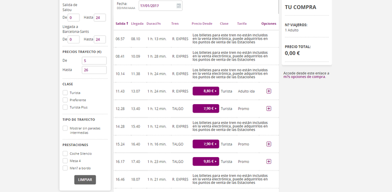Enable the Turista class checkbox

pyautogui.click(x=65, y=93)
